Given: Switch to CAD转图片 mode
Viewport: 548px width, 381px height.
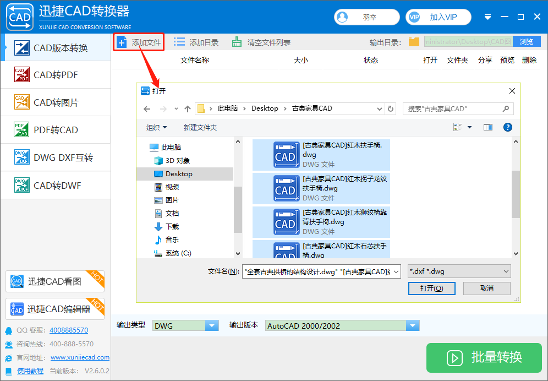Looking at the screenshot, I should [x=56, y=102].
